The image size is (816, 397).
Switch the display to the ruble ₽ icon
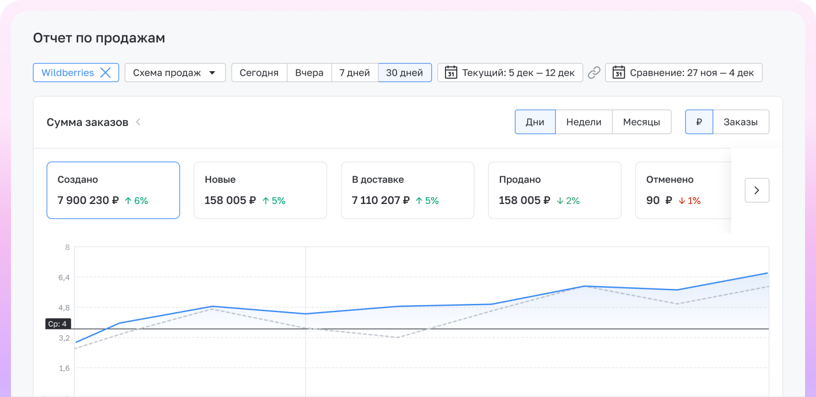pyautogui.click(x=699, y=122)
